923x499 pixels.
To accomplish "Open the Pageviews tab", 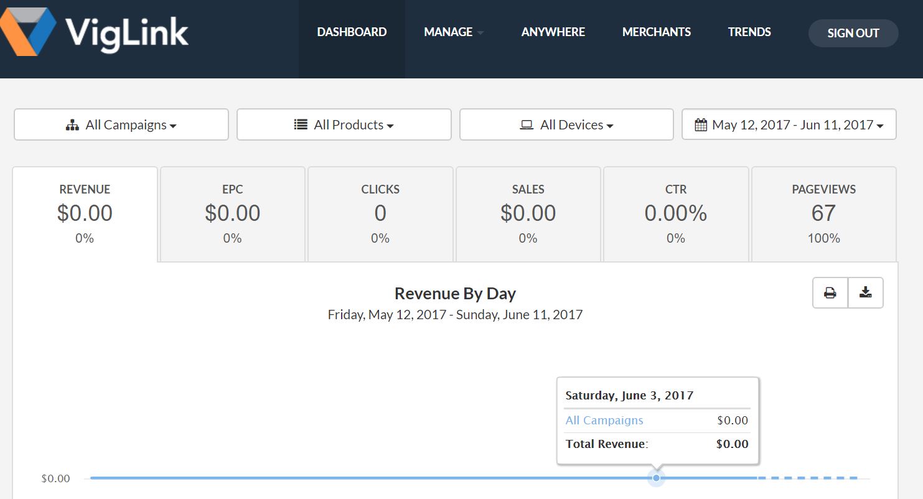I will tap(824, 213).
